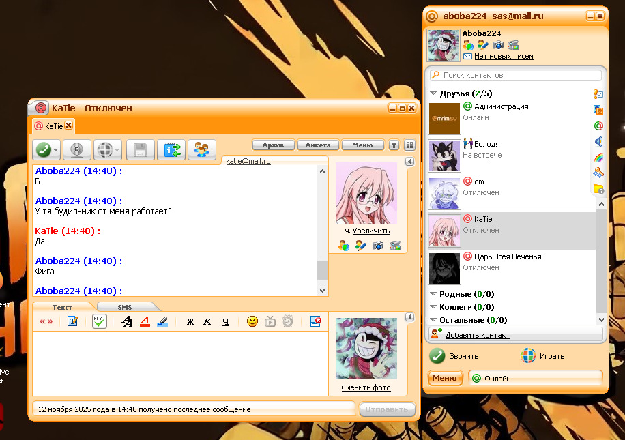The width and height of the screenshot is (625, 440).
Task: Click the Добавить контакт link
Action: click(478, 335)
